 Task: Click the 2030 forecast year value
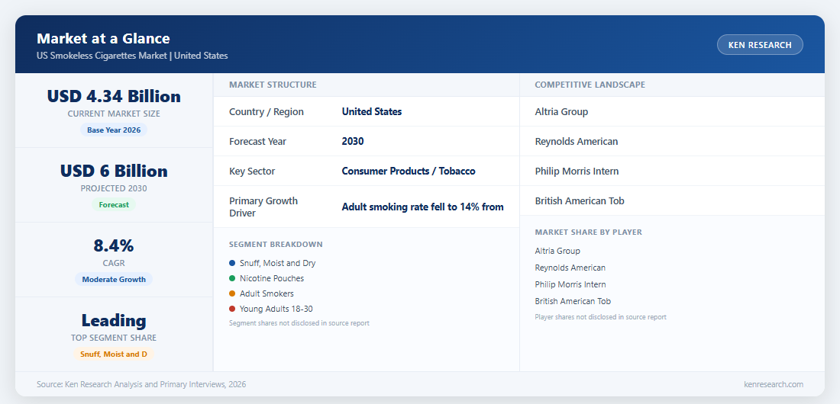click(x=353, y=142)
